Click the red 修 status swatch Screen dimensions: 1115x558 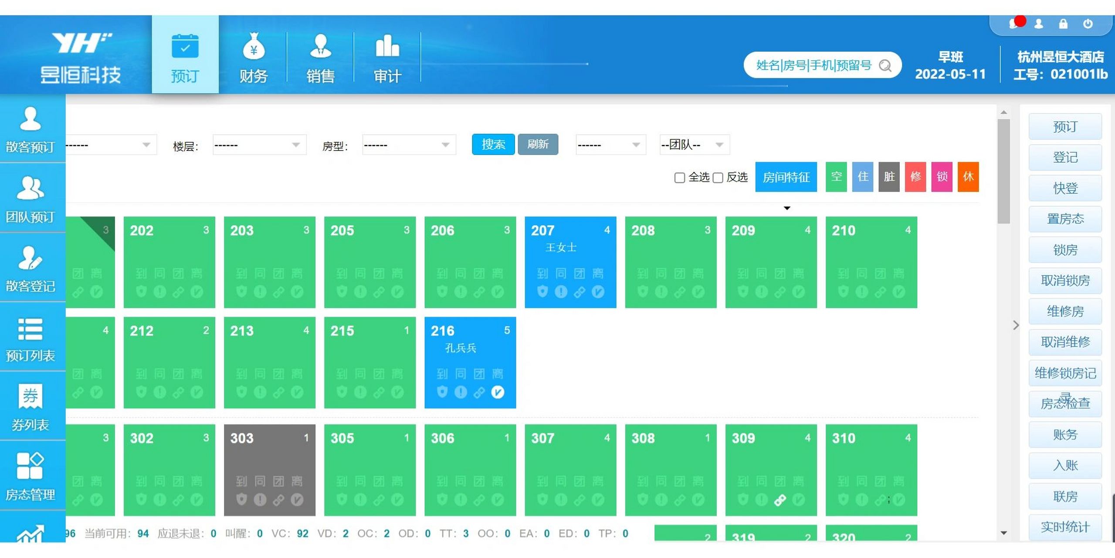915,177
